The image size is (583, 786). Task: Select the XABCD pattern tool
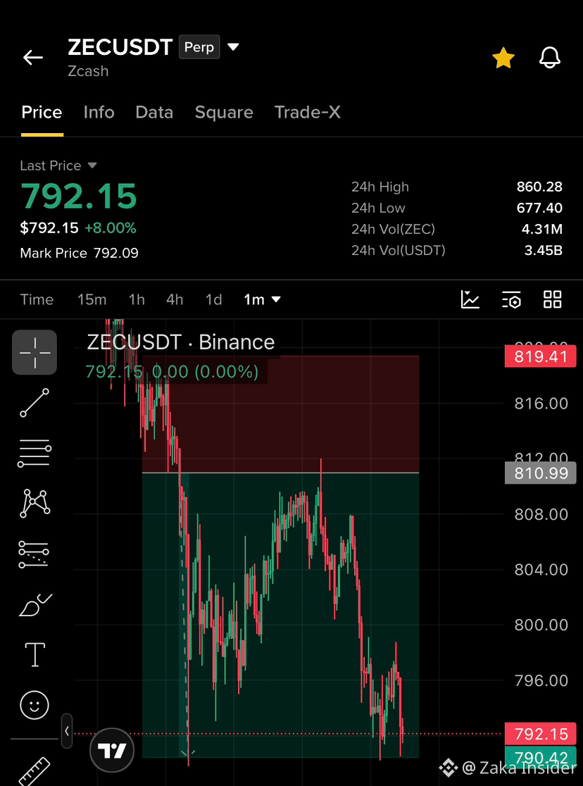35,504
